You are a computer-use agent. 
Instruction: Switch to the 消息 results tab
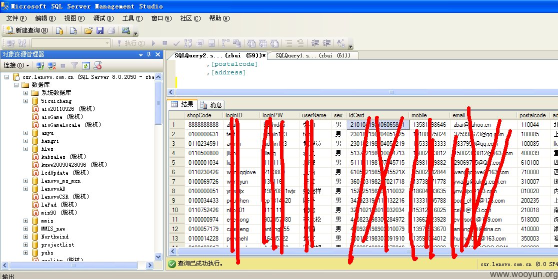pyautogui.click(x=211, y=105)
